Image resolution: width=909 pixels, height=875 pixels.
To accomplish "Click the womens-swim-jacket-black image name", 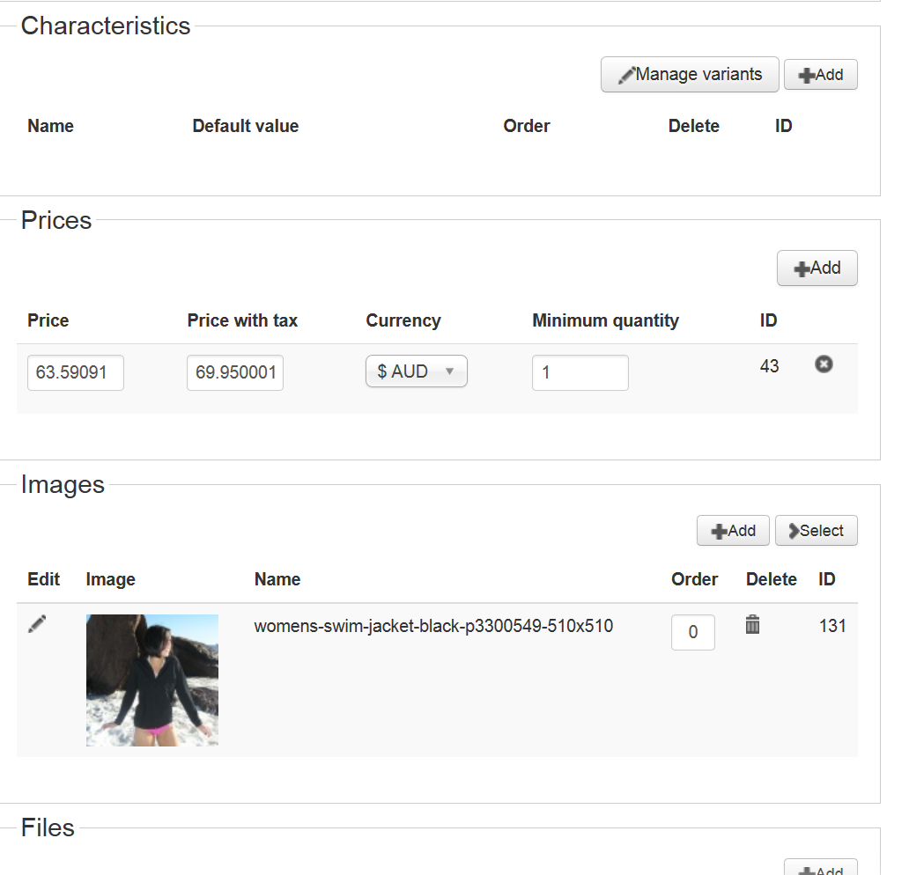I will point(433,627).
